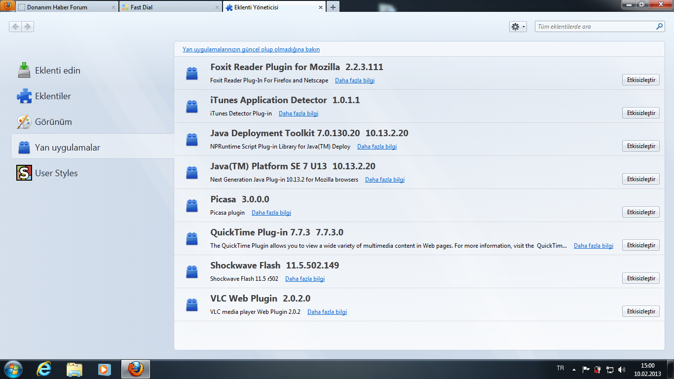Open 'Daha fazla bilgi' for Java Platform SE
This screenshot has width=674, height=379.
385,180
